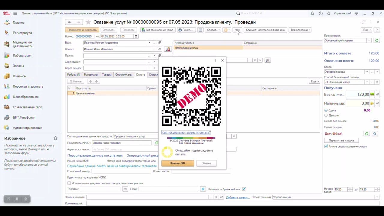Toggle Напечатать бумажный чек checkbox
Image resolution: width=384 pixels, height=216 pixels.
point(244,189)
